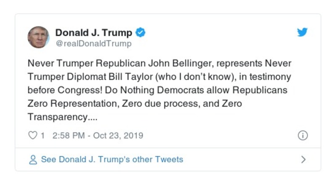Expand the right chevron arrow
This screenshot has width=336, height=186.
(x=303, y=160)
